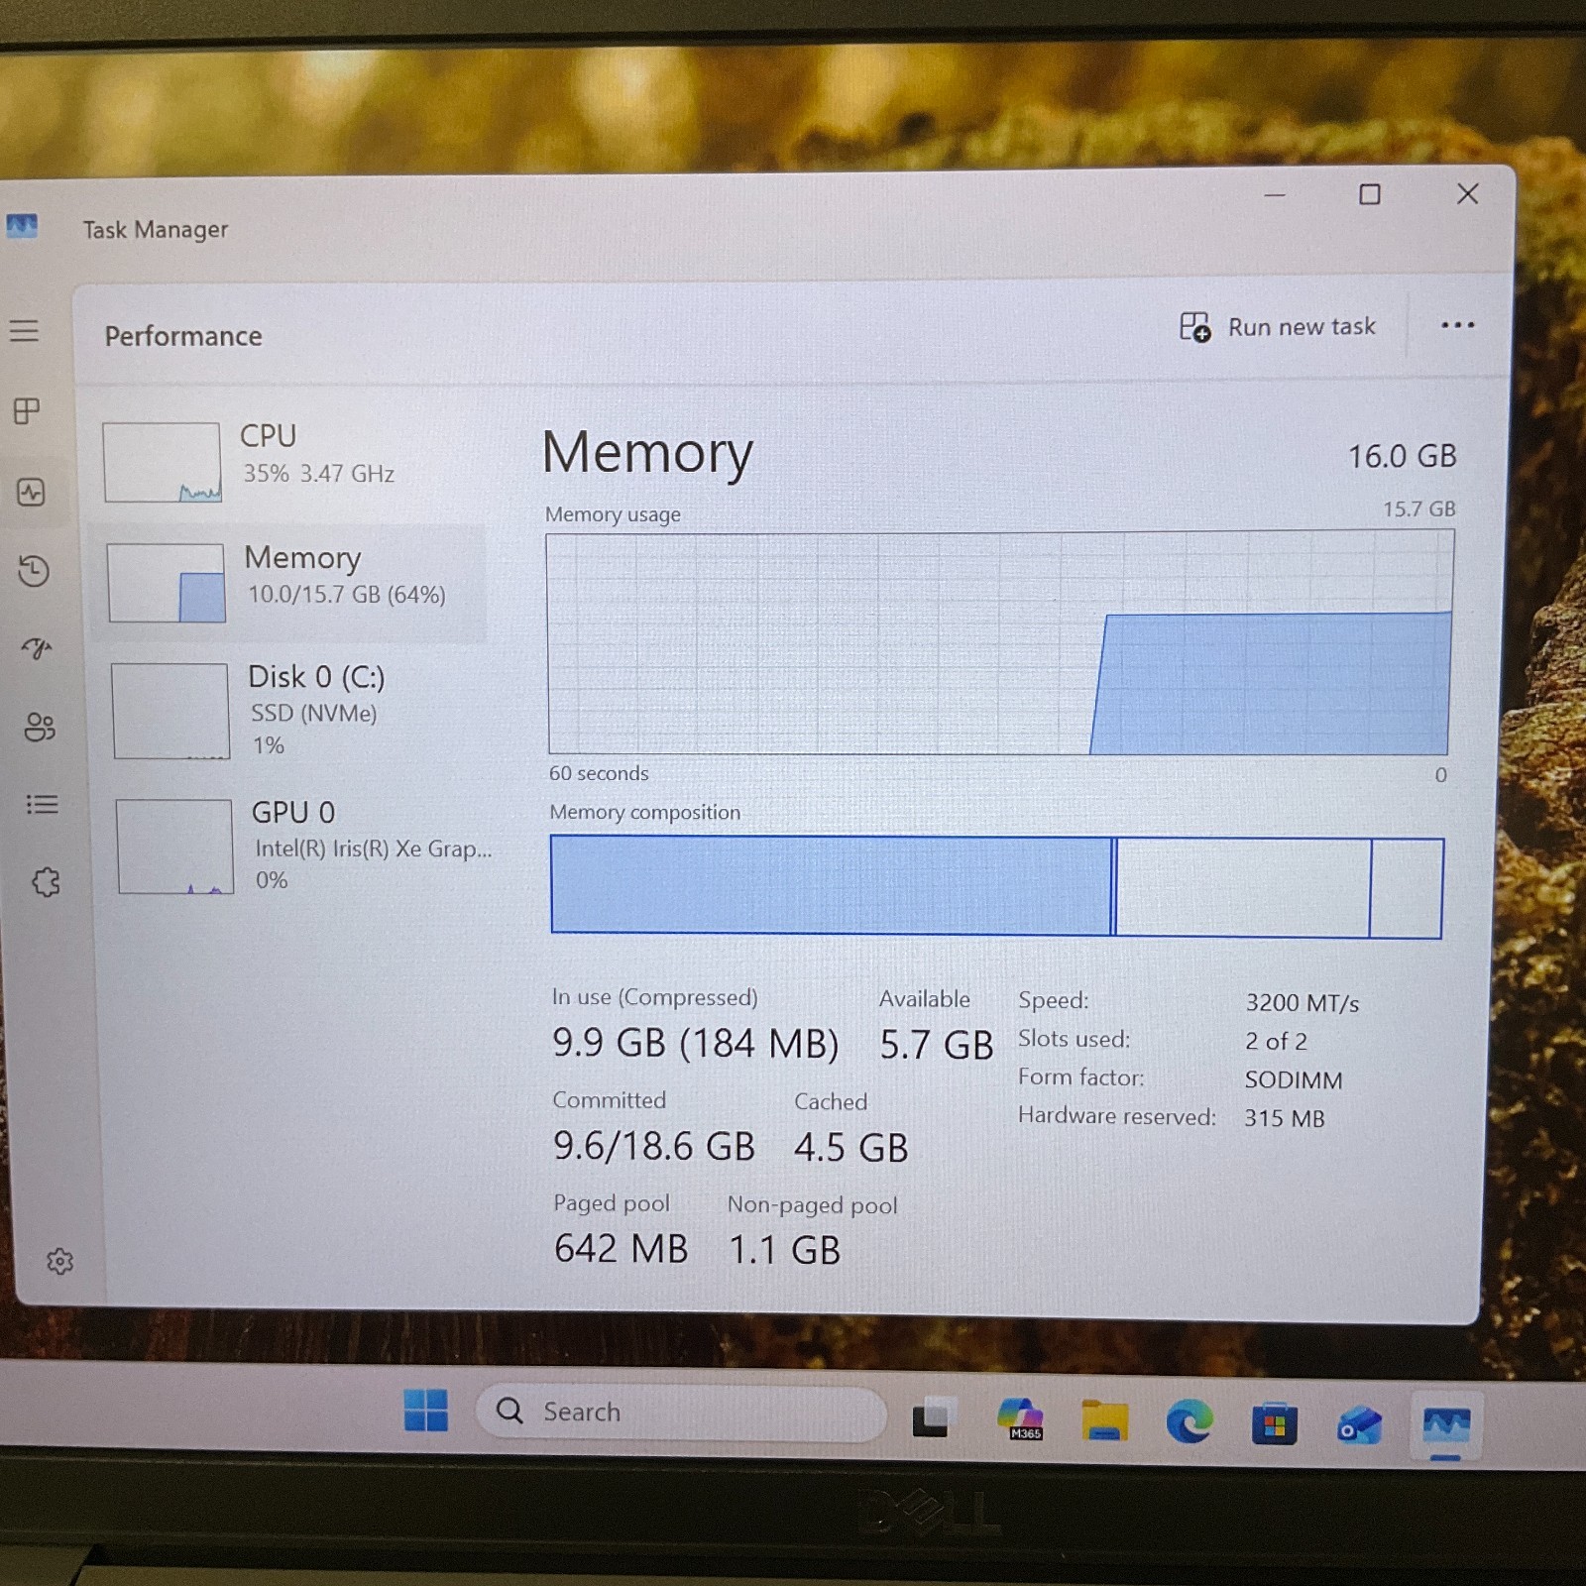The width and height of the screenshot is (1586, 1586).
Task: Open the Startup apps page icon
Action: (37, 648)
